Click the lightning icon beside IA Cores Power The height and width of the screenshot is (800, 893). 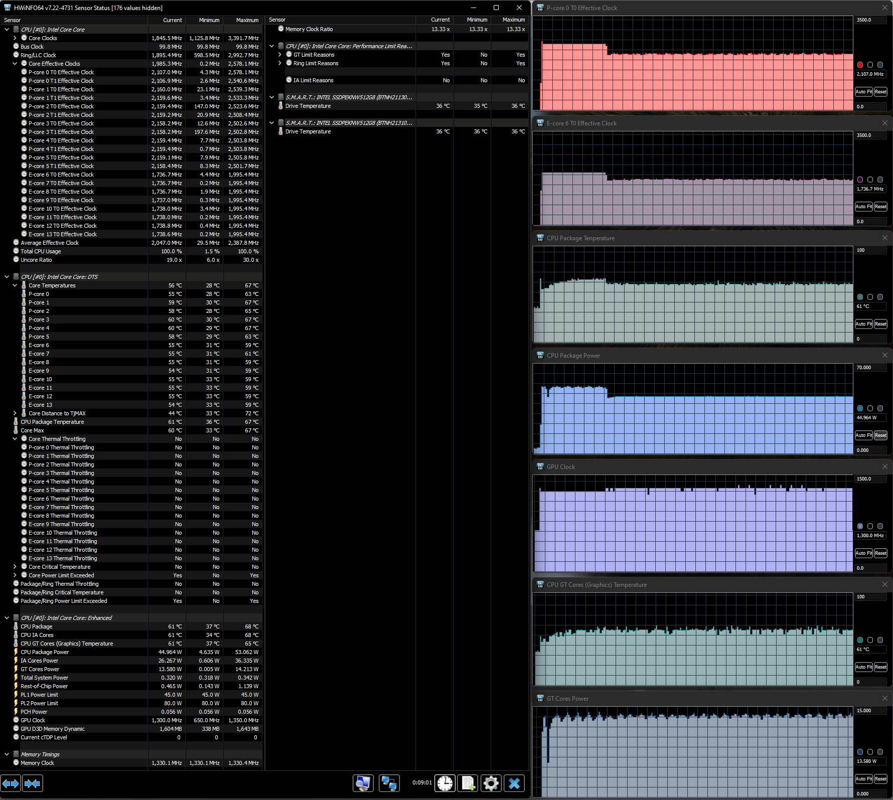[16, 661]
